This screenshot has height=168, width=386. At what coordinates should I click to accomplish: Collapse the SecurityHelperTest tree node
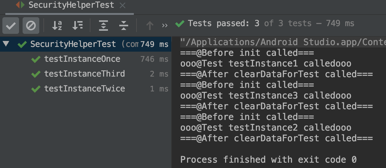pos(7,45)
